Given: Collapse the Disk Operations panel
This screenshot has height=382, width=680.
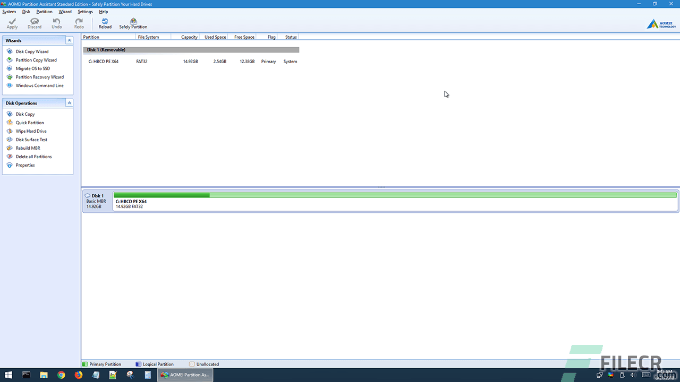Looking at the screenshot, I should (x=69, y=102).
